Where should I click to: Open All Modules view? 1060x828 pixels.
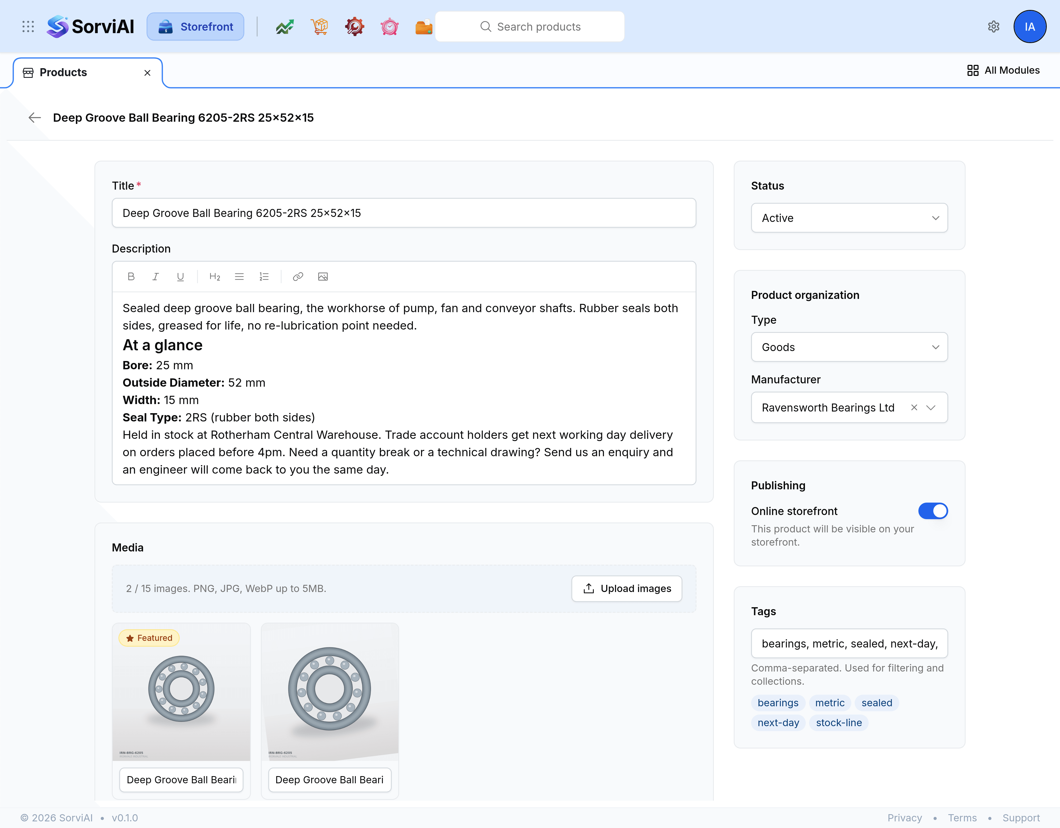tap(1003, 70)
